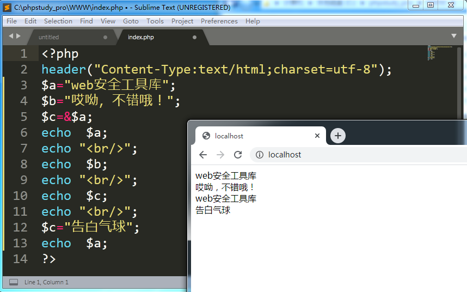Open the Selection menu
This screenshot has height=292, width=467.
click(58, 21)
